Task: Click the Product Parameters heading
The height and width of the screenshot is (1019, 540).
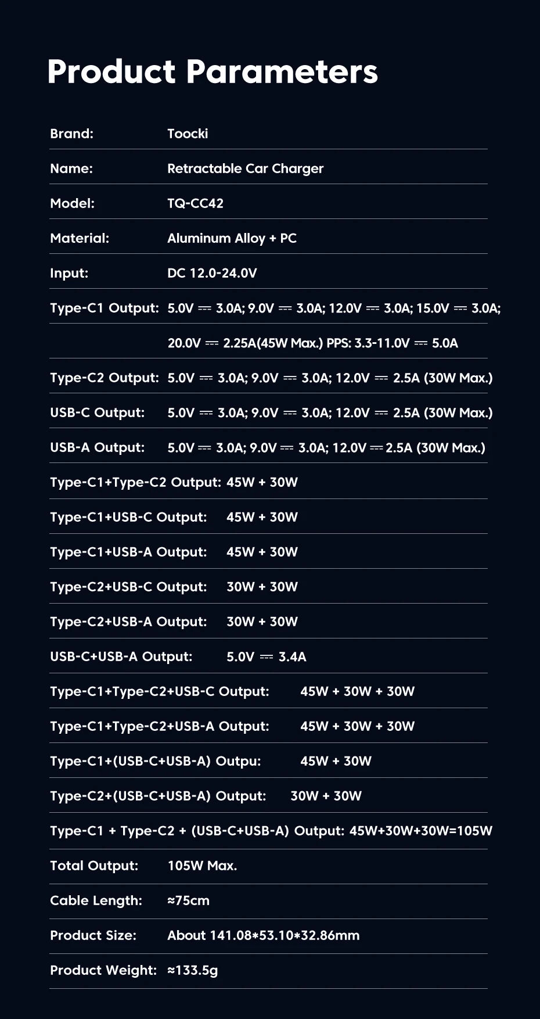Action: [x=213, y=71]
